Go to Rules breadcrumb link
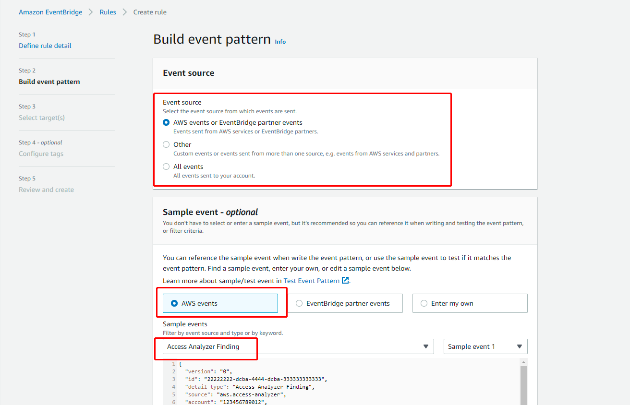 pyautogui.click(x=108, y=12)
